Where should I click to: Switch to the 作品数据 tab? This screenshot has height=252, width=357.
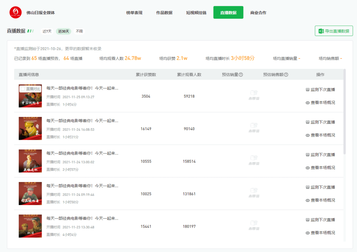[x=164, y=13]
